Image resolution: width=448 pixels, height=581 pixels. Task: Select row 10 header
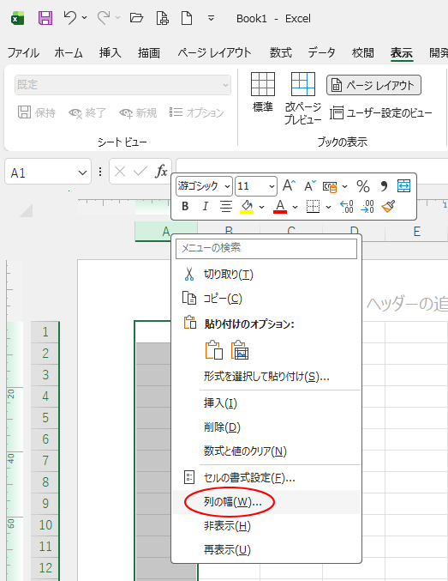coord(45,524)
